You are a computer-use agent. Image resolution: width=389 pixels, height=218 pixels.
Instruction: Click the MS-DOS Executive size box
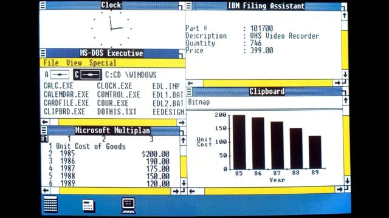tap(182, 54)
